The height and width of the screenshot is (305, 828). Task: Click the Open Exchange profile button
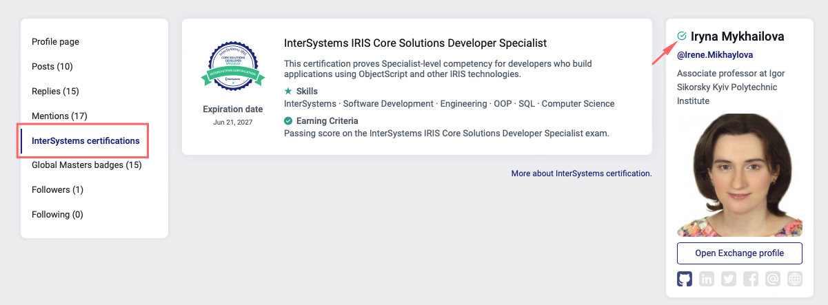pos(739,253)
